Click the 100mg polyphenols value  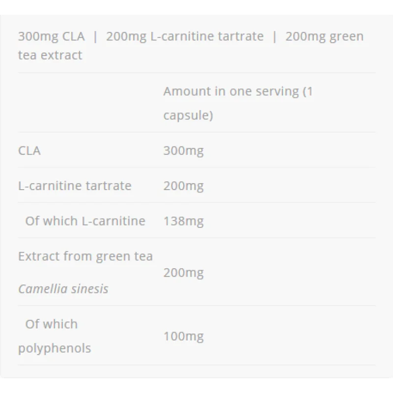pos(183,337)
